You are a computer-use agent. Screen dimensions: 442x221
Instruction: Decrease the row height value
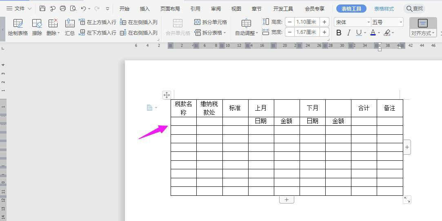(x=289, y=22)
